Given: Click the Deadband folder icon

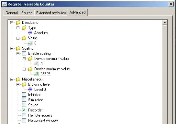Looking at the screenshot, I should pyautogui.click(x=18, y=23).
